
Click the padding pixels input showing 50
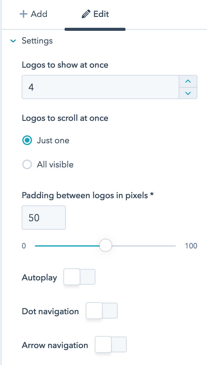click(x=44, y=218)
